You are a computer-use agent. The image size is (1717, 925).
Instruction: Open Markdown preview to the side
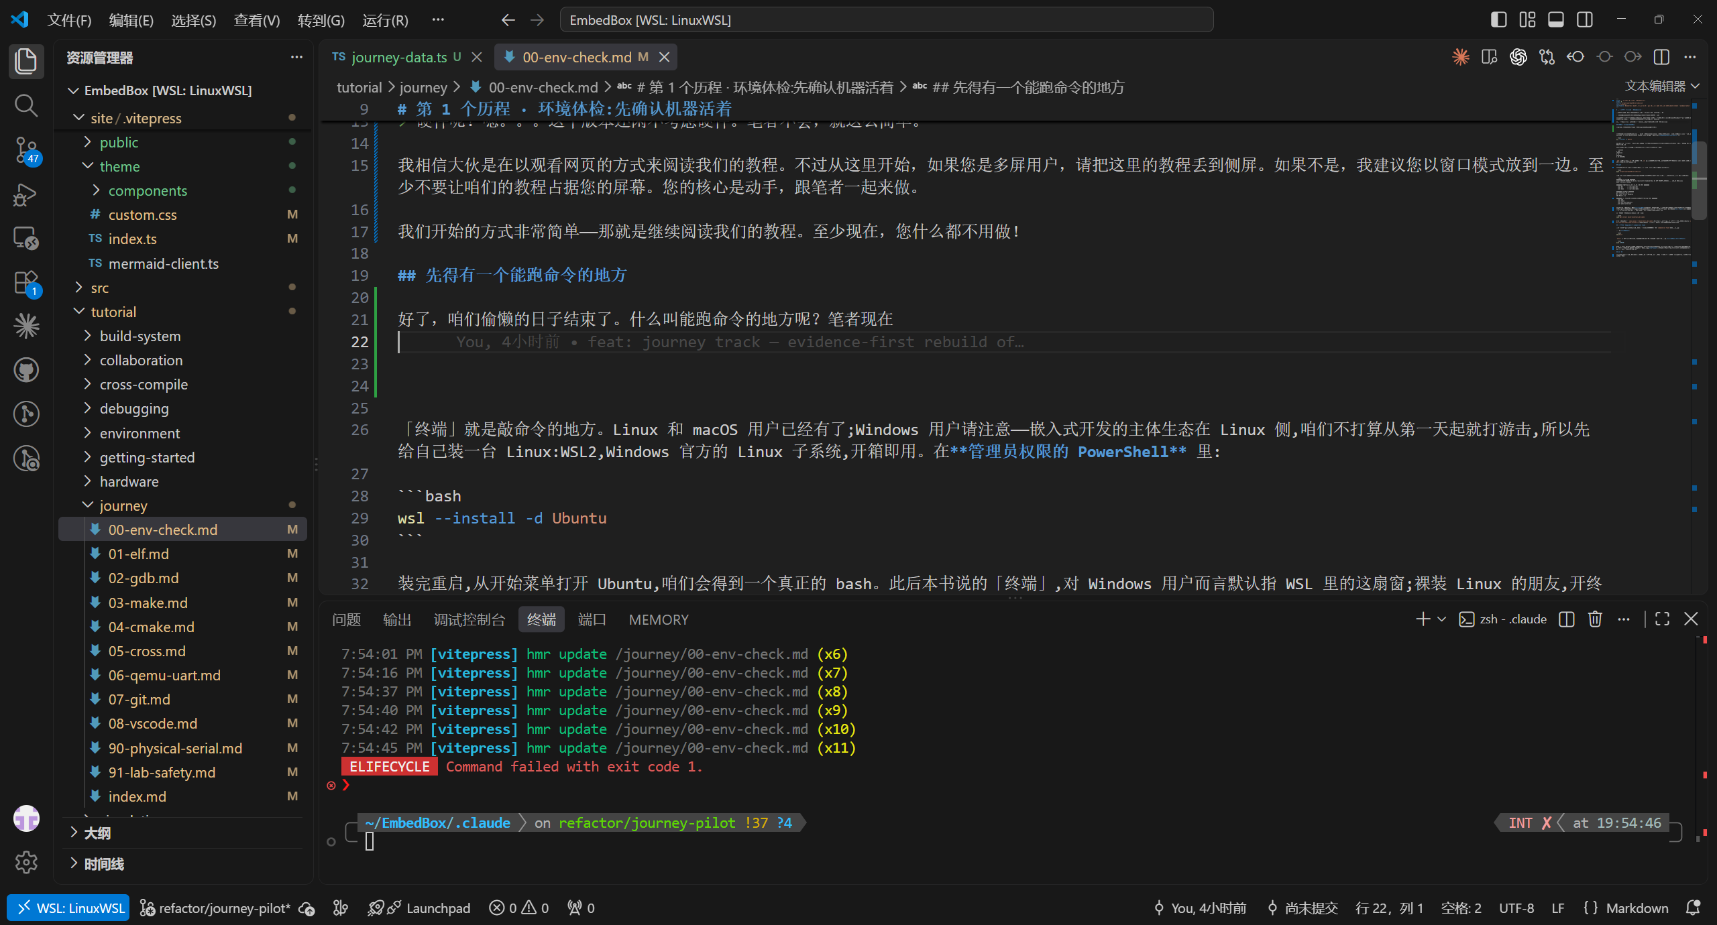[1490, 57]
